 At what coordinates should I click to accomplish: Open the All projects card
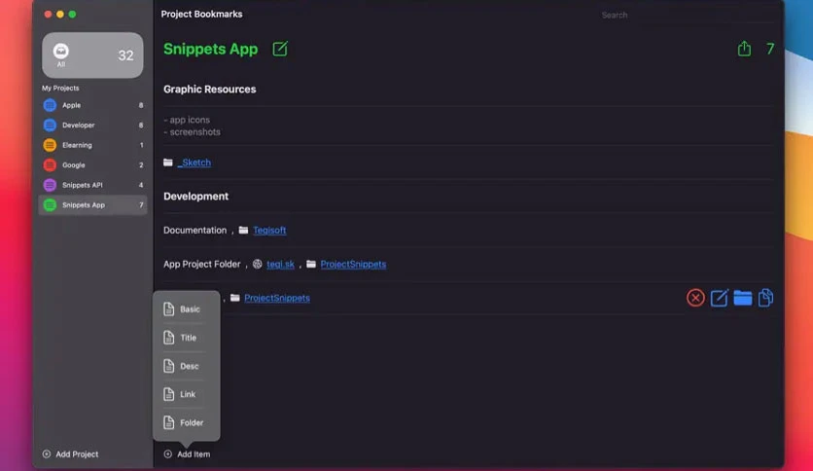(92, 55)
